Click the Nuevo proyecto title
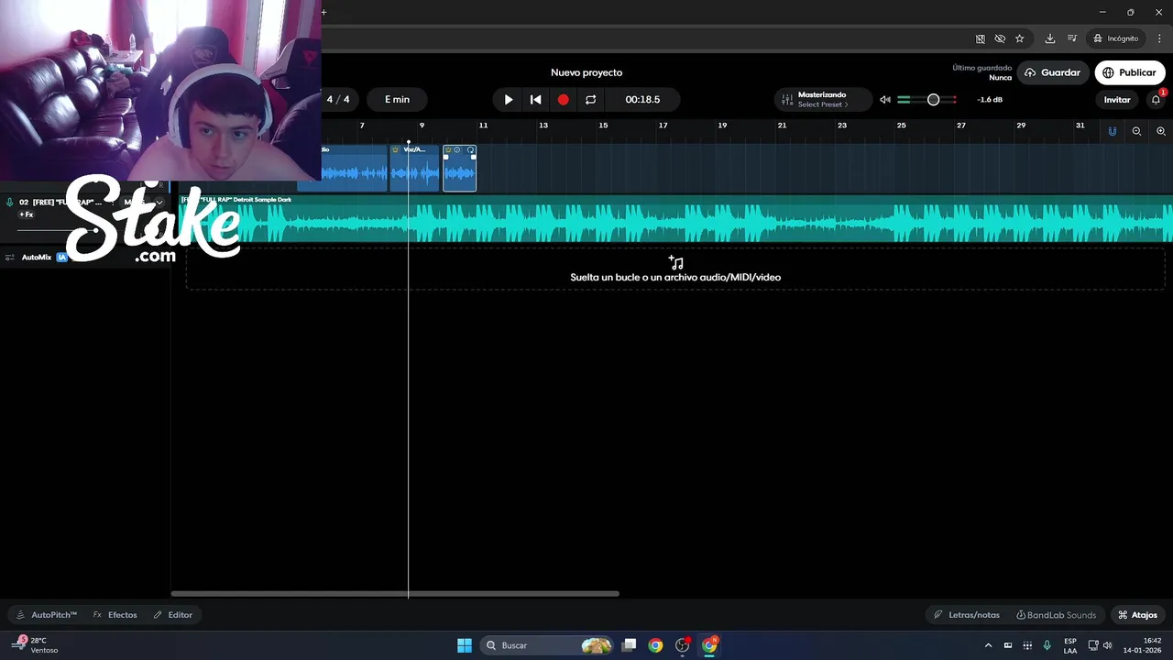Viewport: 1173px width, 660px height. tap(586, 72)
